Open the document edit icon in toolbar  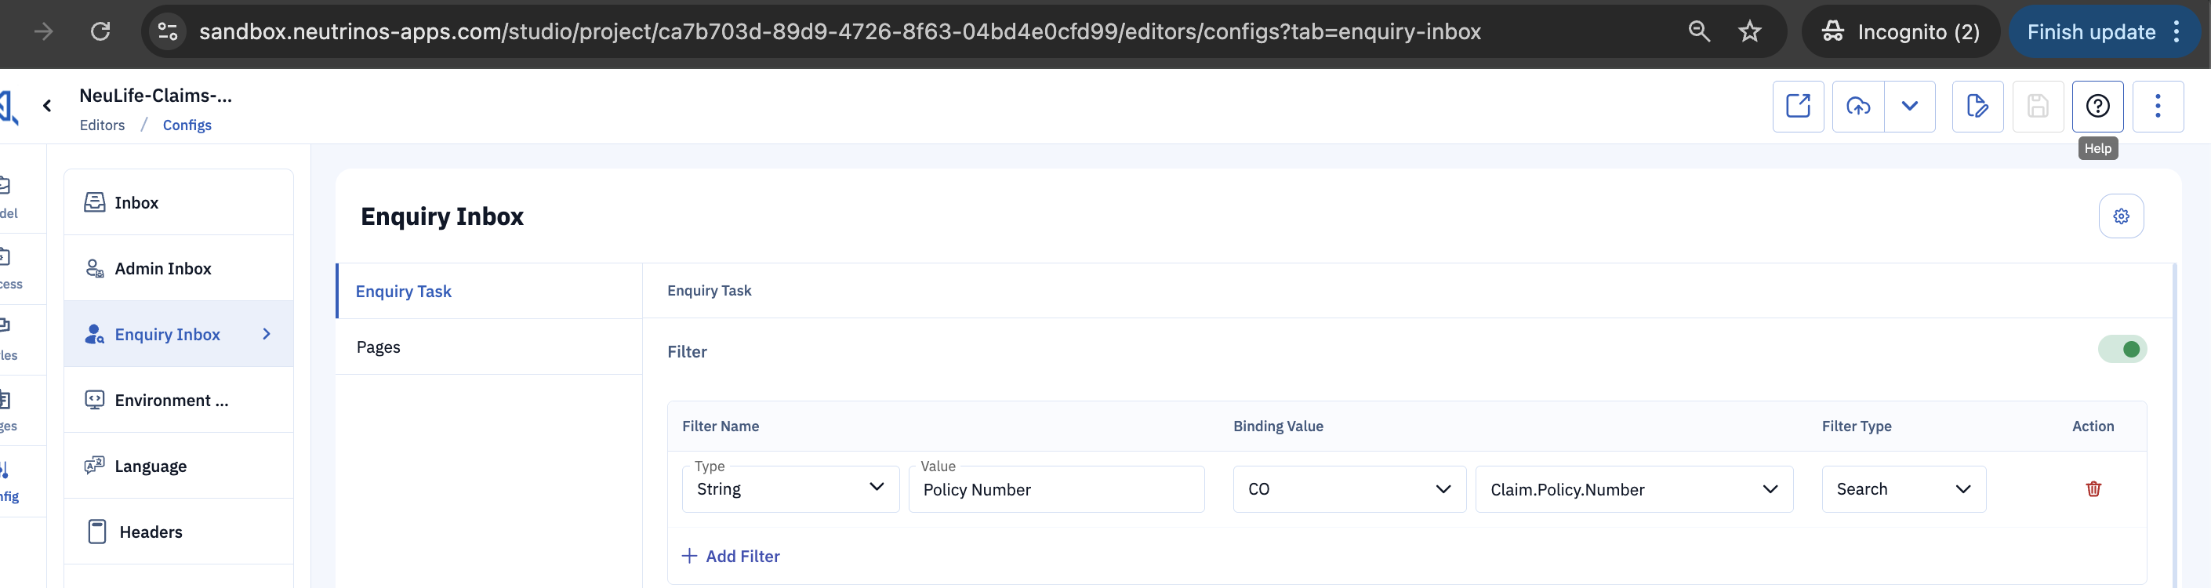(1977, 107)
